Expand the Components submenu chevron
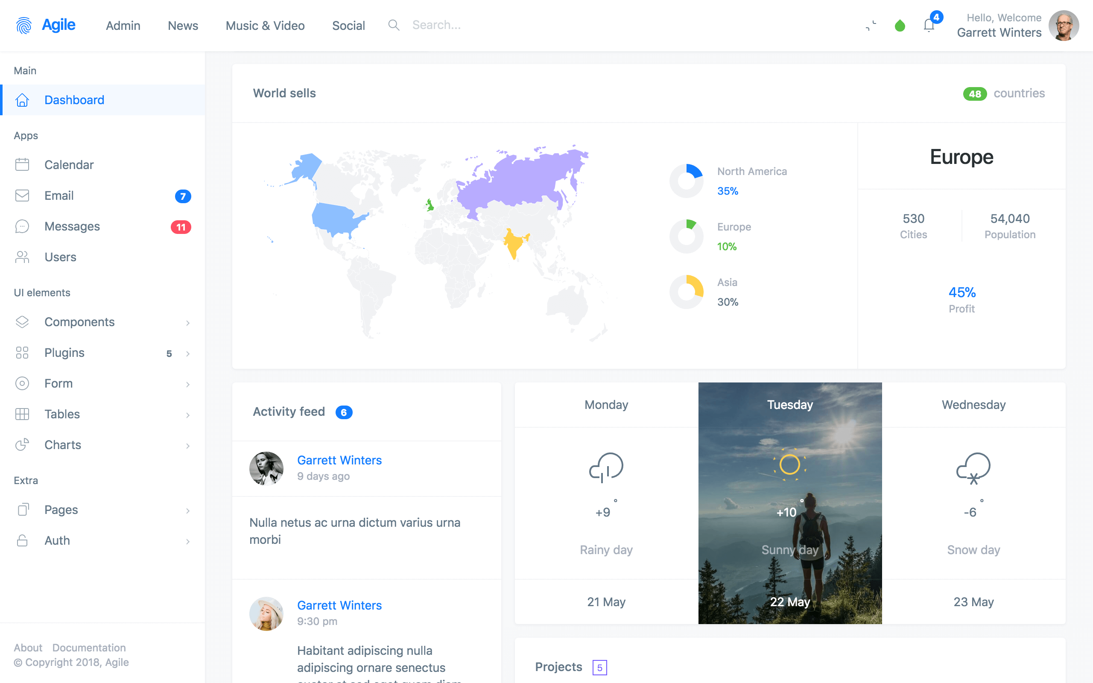1093x683 pixels. click(188, 323)
